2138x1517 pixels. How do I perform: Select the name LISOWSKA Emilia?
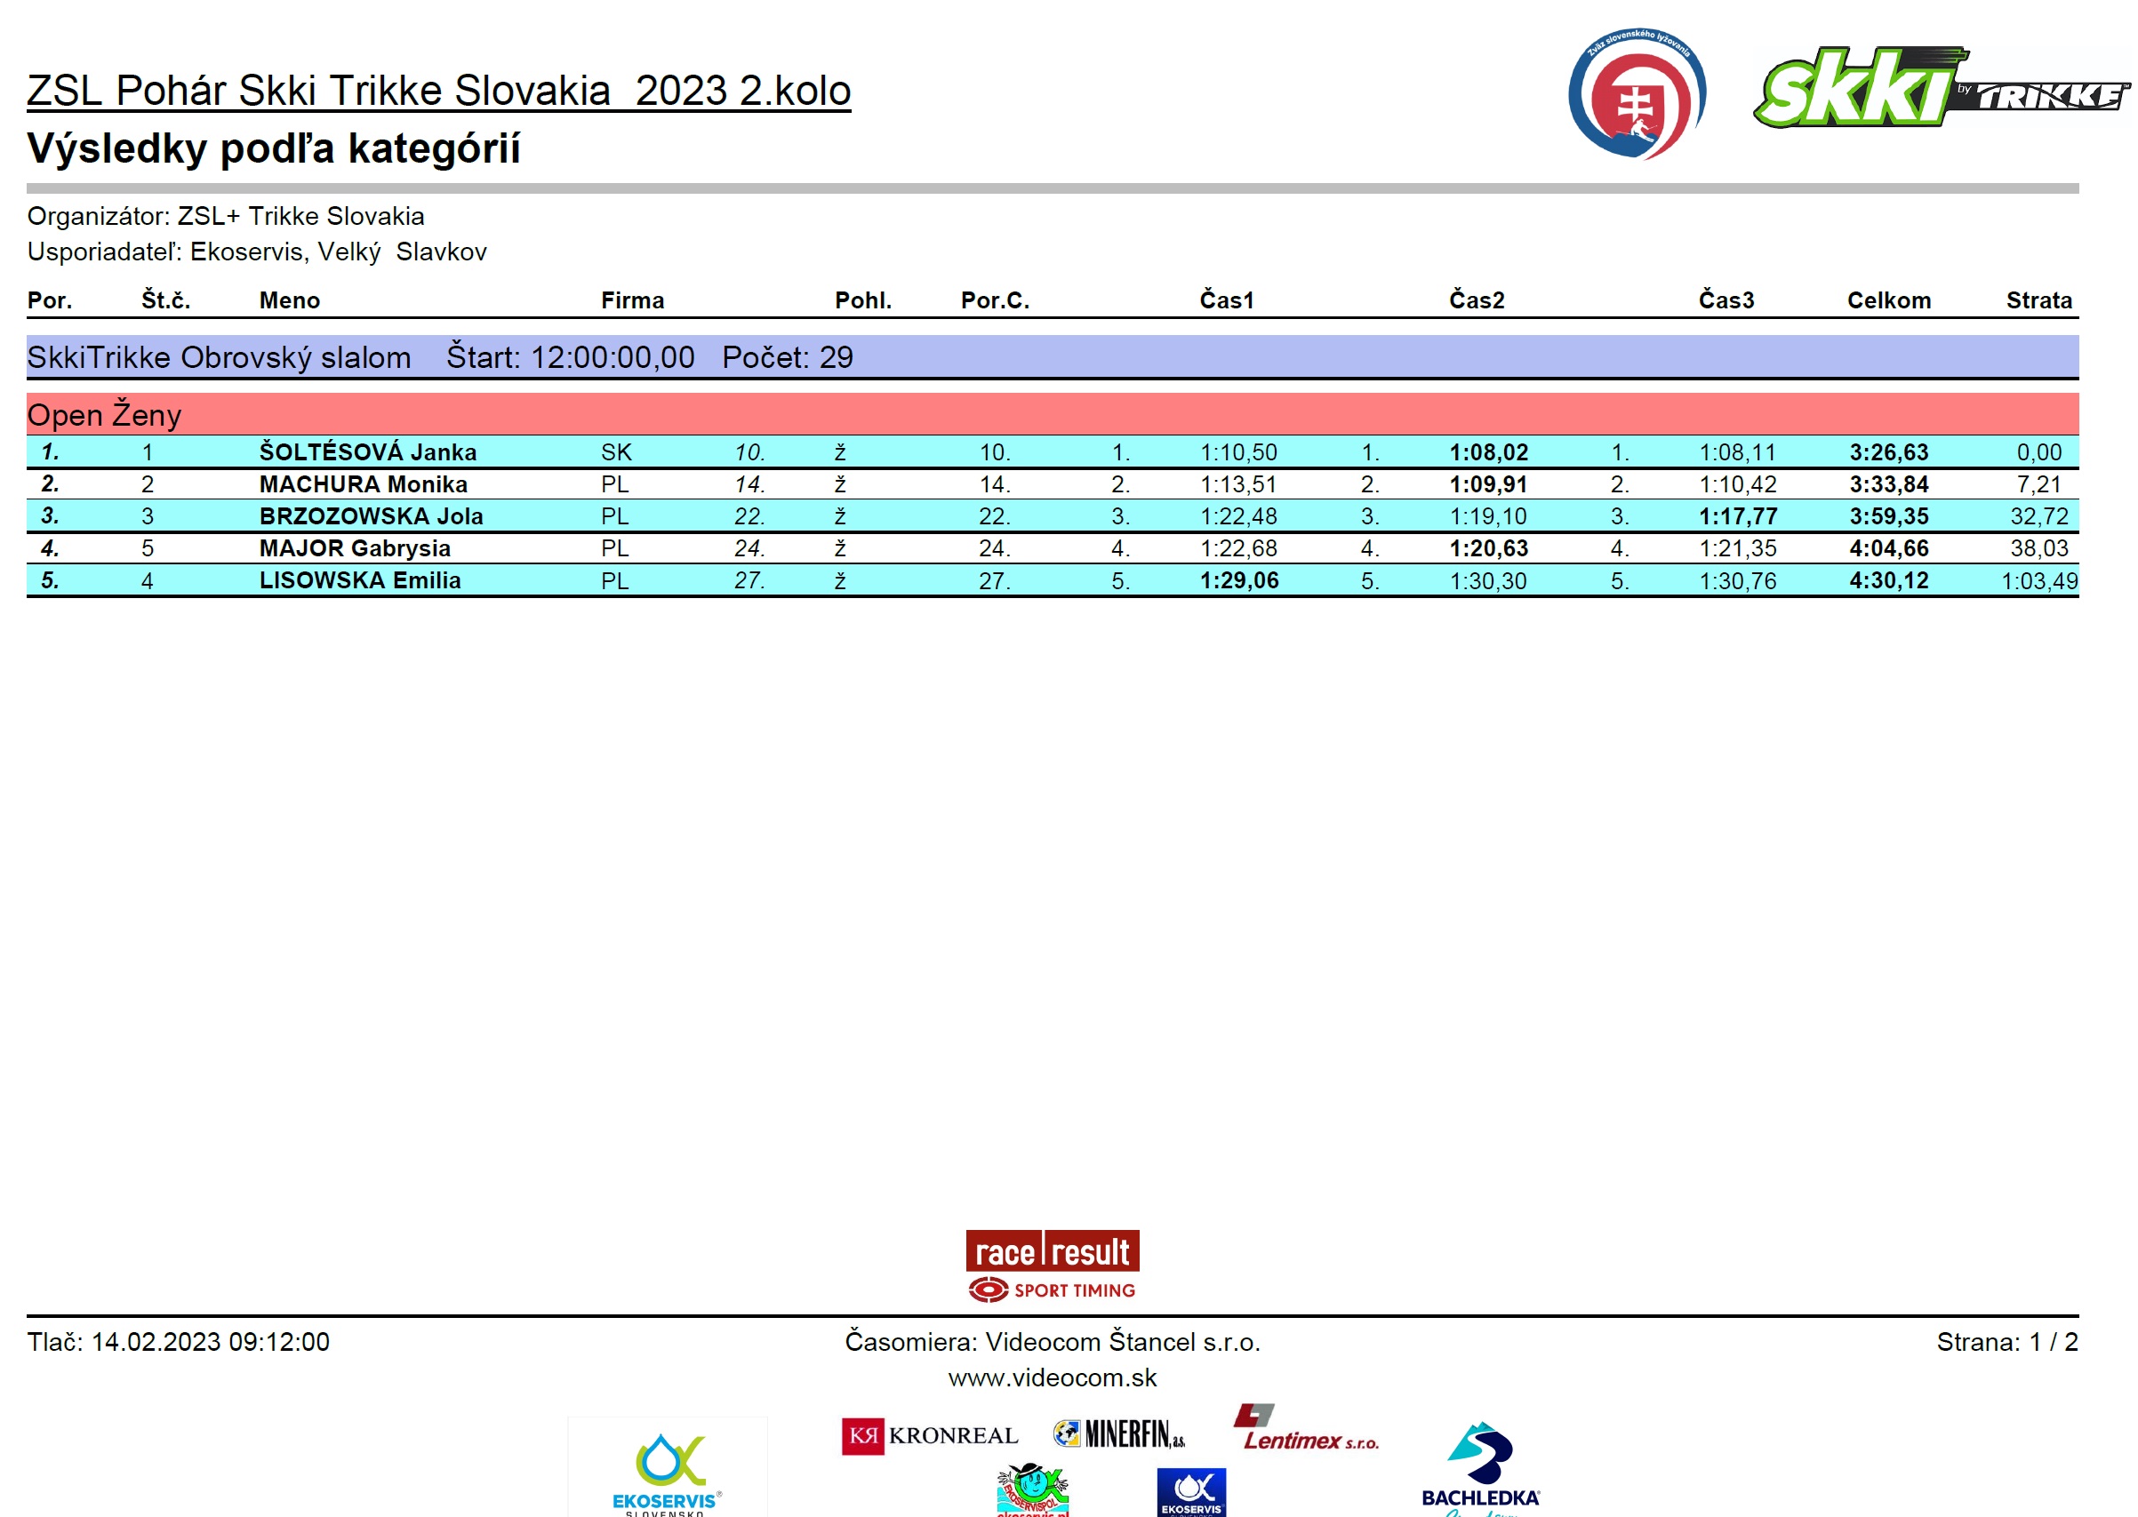360,581
